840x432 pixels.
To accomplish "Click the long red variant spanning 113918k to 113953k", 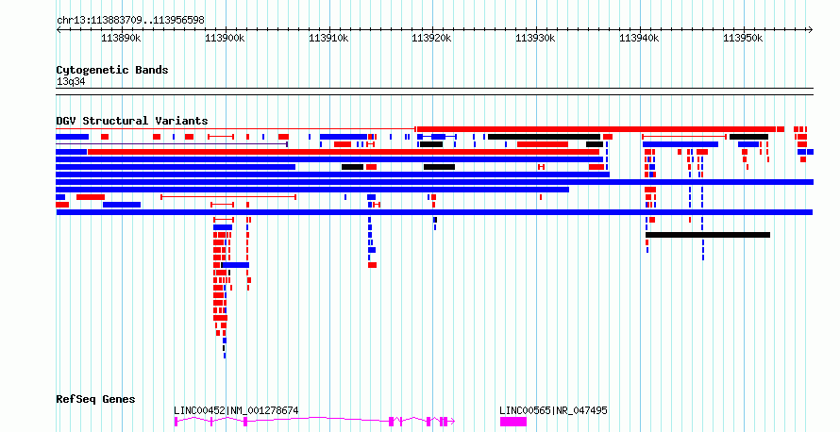I will point(596,129).
